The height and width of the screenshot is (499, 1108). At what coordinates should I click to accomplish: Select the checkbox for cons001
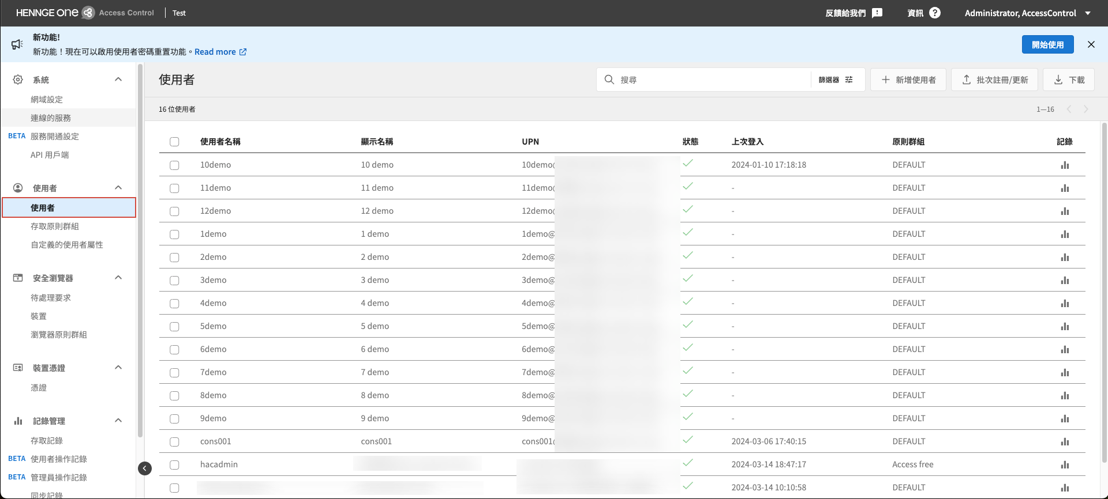coord(174,442)
